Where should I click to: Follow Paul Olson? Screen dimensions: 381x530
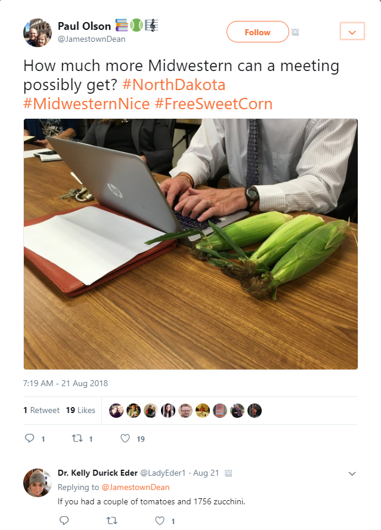click(x=258, y=32)
